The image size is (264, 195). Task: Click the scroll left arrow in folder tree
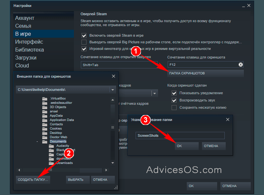19,170
